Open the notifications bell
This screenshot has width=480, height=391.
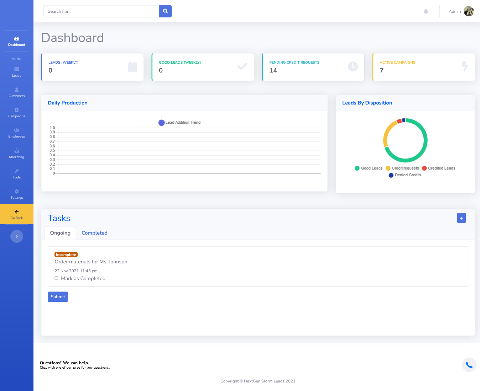[426, 11]
